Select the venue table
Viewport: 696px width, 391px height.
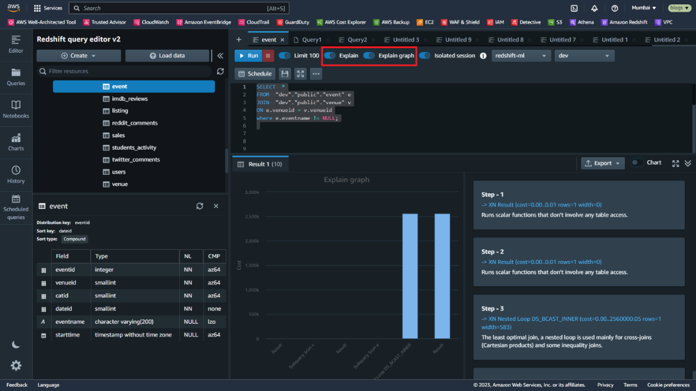tap(119, 184)
